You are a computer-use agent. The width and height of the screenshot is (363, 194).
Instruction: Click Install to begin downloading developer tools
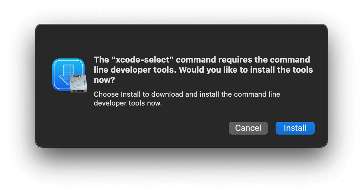(x=295, y=128)
